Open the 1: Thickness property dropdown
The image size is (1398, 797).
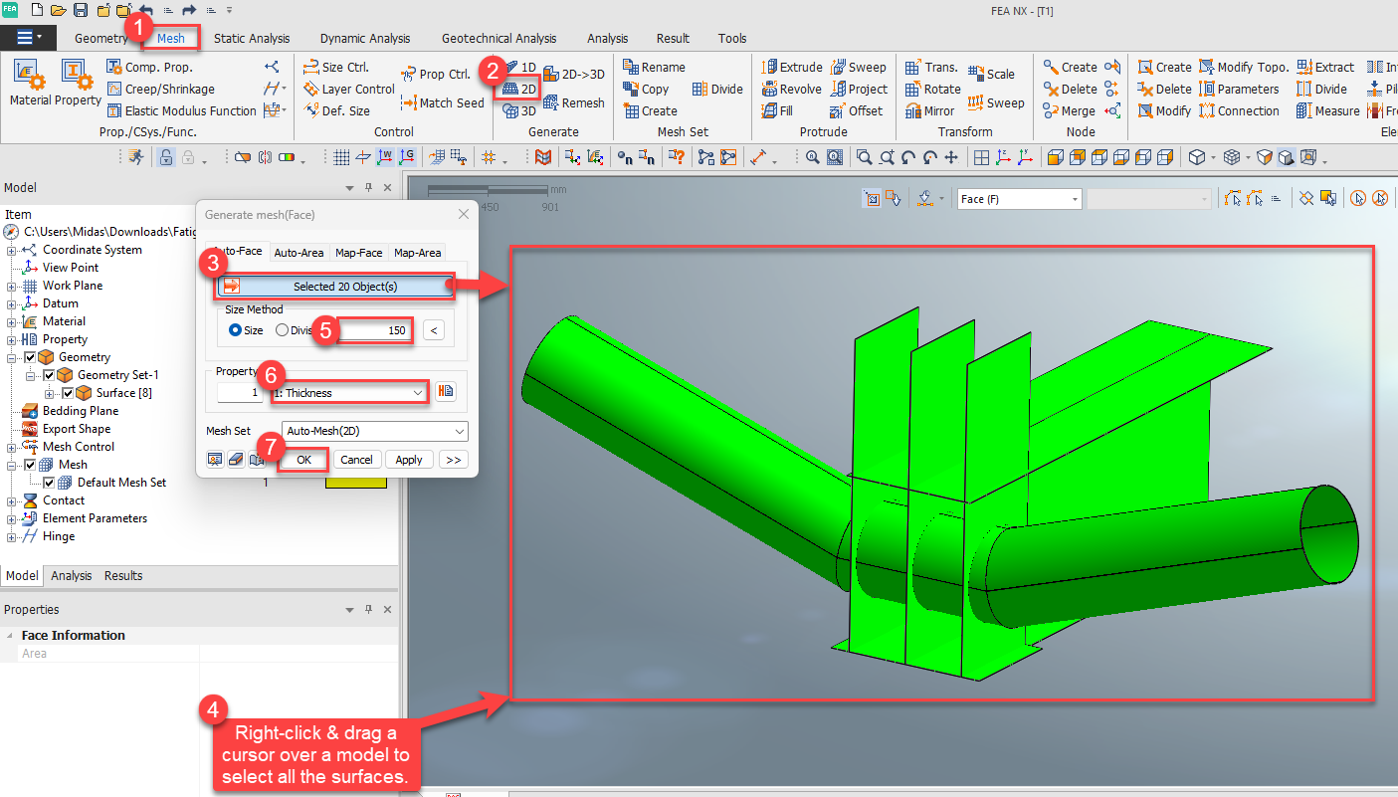[348, 392]
